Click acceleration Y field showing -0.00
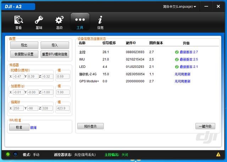The height and width of the screenshot is (162, 227). pyautogui.click(x=33, y=92)
